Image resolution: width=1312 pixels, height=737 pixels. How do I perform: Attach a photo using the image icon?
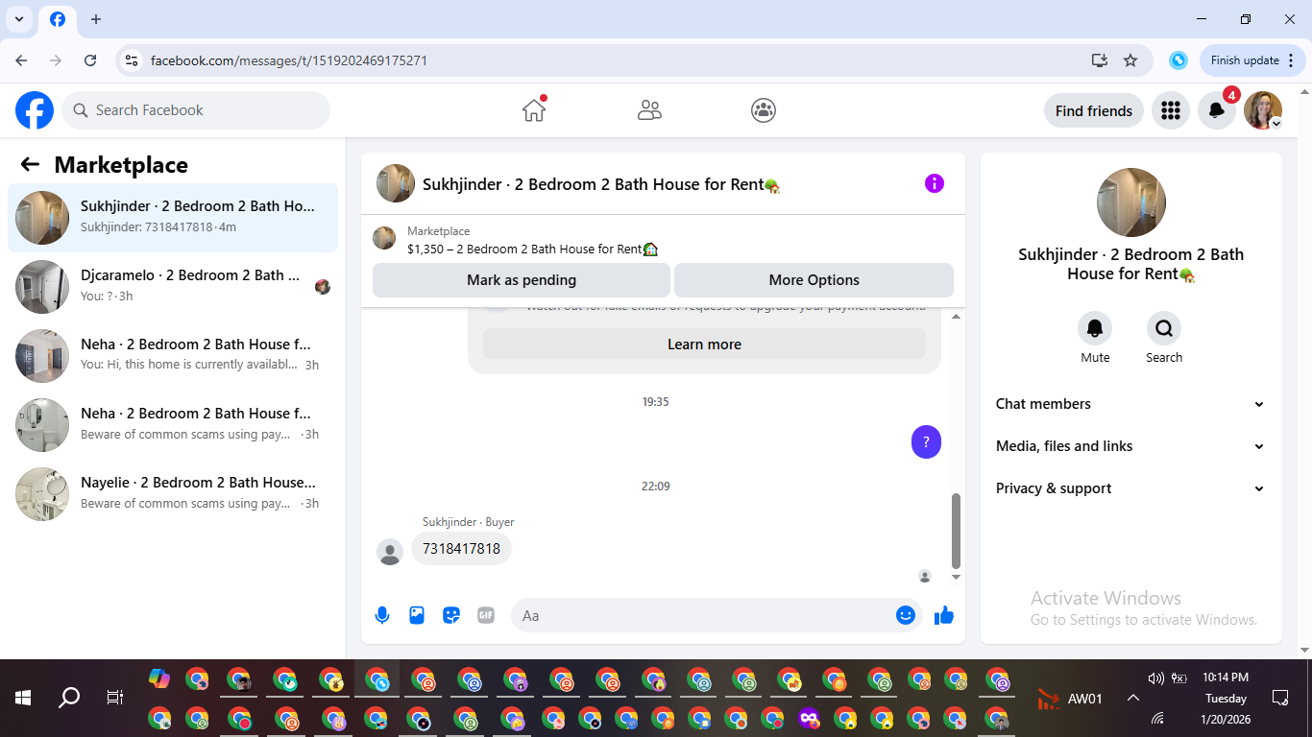tap(417, 615)
